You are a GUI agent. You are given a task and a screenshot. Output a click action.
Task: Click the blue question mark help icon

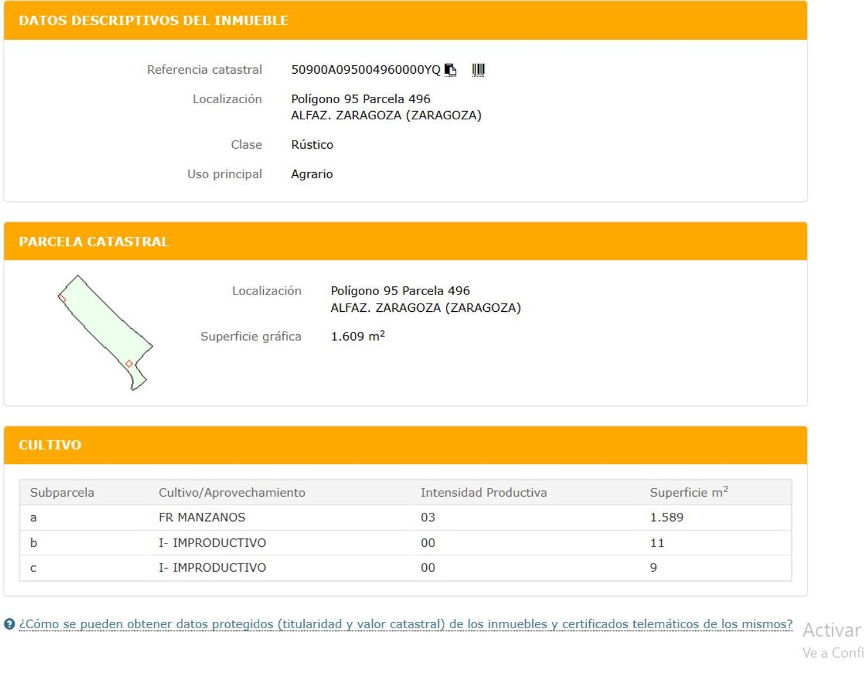(9, 624)
